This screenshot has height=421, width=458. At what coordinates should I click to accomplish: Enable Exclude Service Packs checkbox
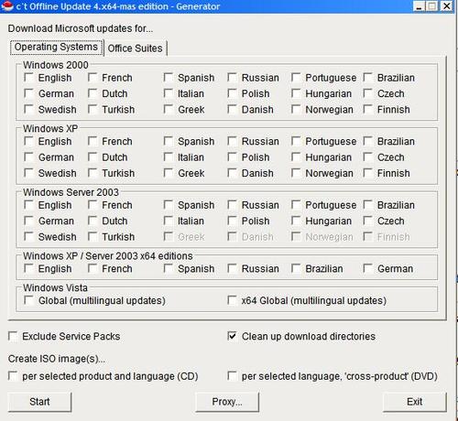click(13, 336)
